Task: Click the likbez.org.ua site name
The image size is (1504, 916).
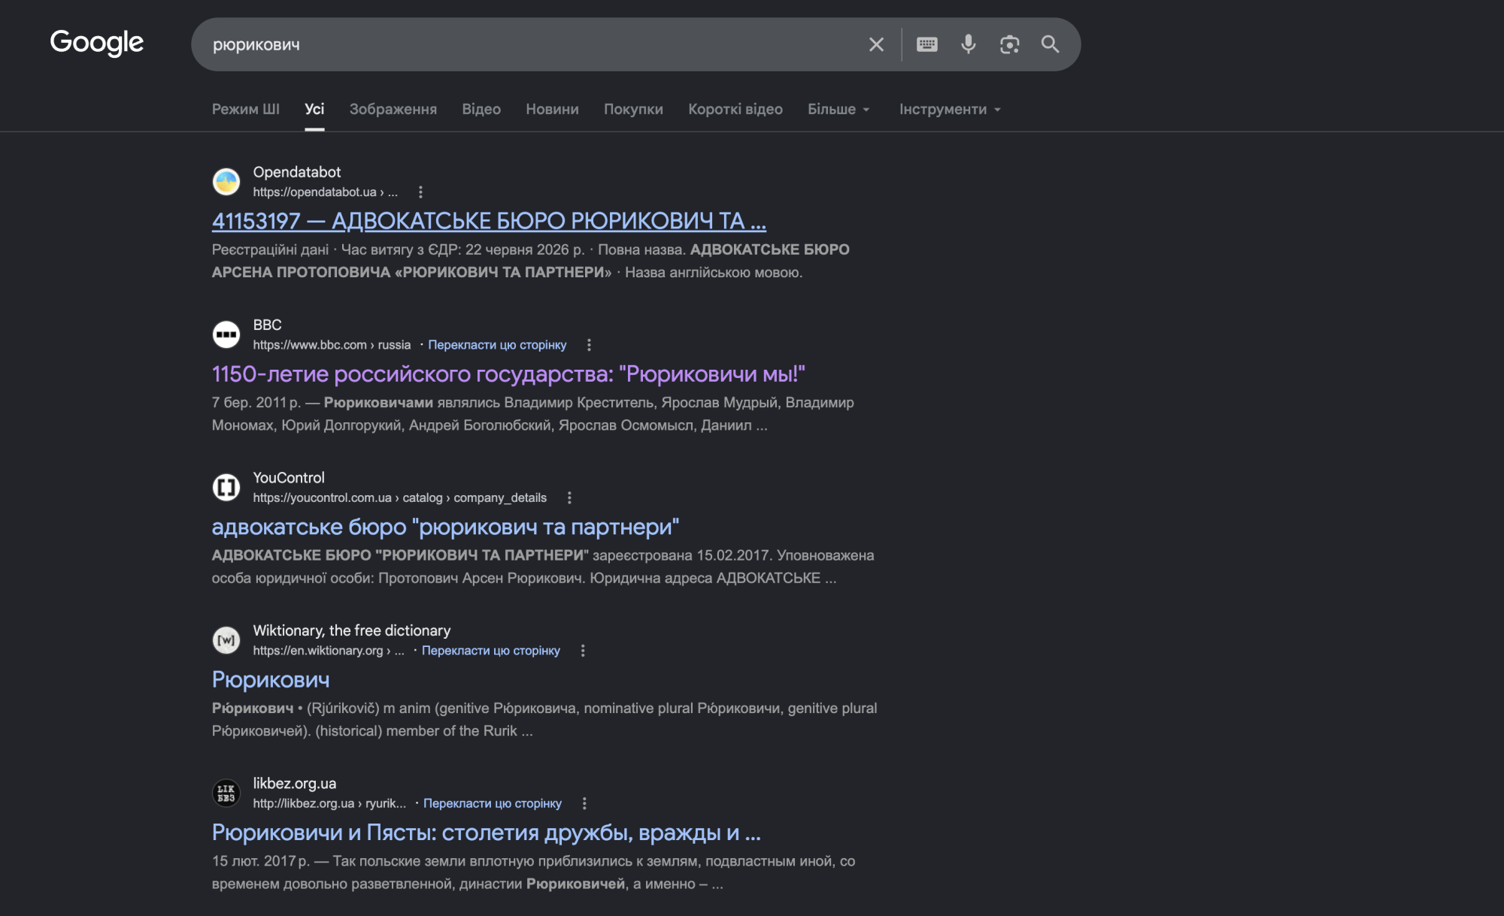Action: click(294, 783)
